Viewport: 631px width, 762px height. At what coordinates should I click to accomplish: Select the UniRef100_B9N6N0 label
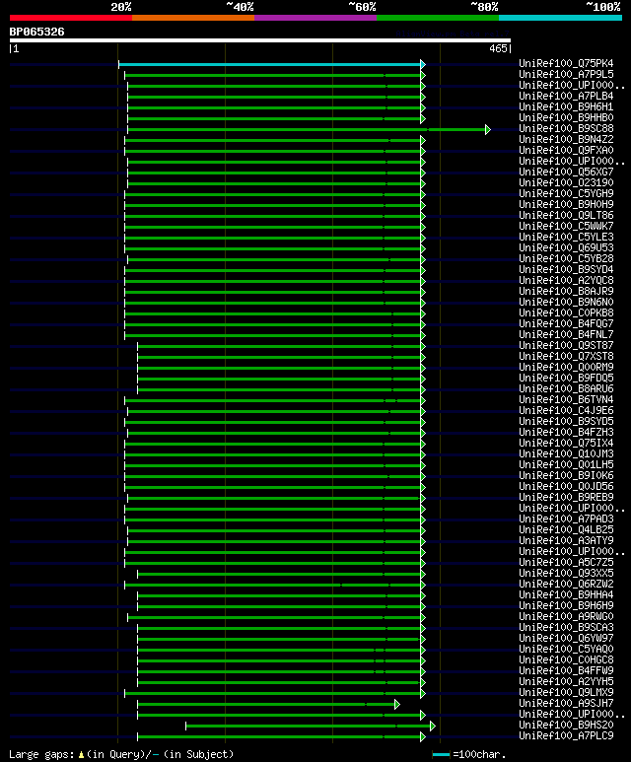[566, 302]
